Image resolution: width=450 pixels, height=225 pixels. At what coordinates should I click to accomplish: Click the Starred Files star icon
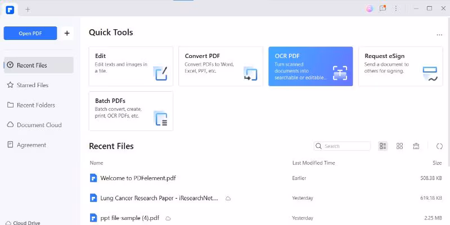point(10,85)
